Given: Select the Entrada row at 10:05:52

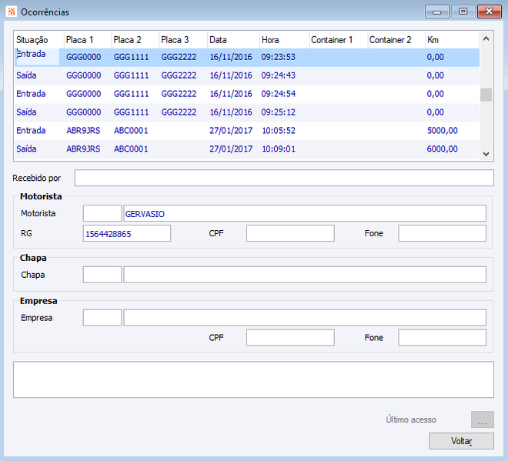Looking at the screenshot, I should click(247, 131).
